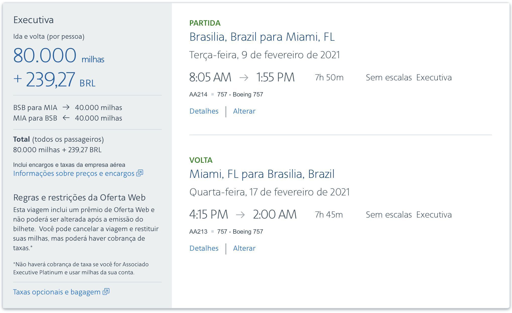The height and width of the screenshot is (313, 512).
Task: Click the AA214 flight number text
Action: (198, 94)
